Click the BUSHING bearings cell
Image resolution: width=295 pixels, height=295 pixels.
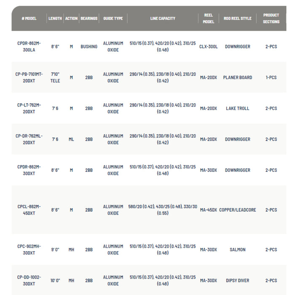click(89, 47)
